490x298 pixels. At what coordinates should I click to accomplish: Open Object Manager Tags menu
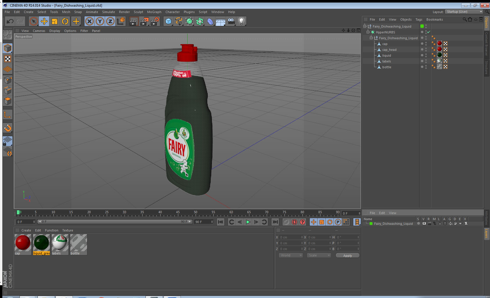tap(419, 19)
